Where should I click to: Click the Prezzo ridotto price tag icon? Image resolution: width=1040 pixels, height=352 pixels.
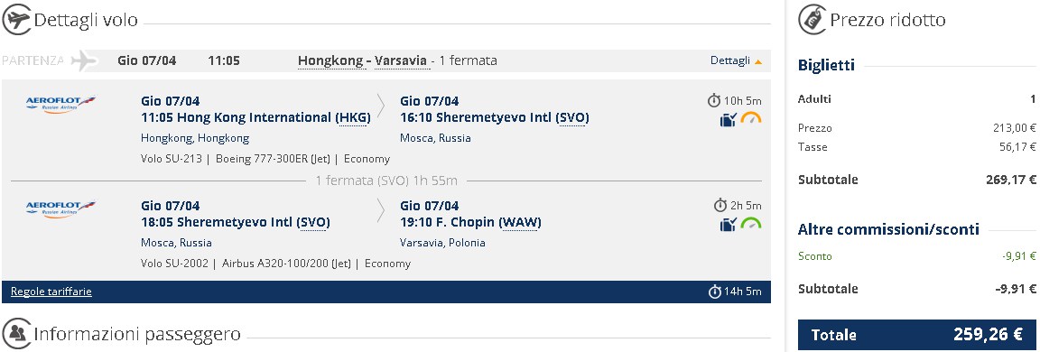pos(812,19)
